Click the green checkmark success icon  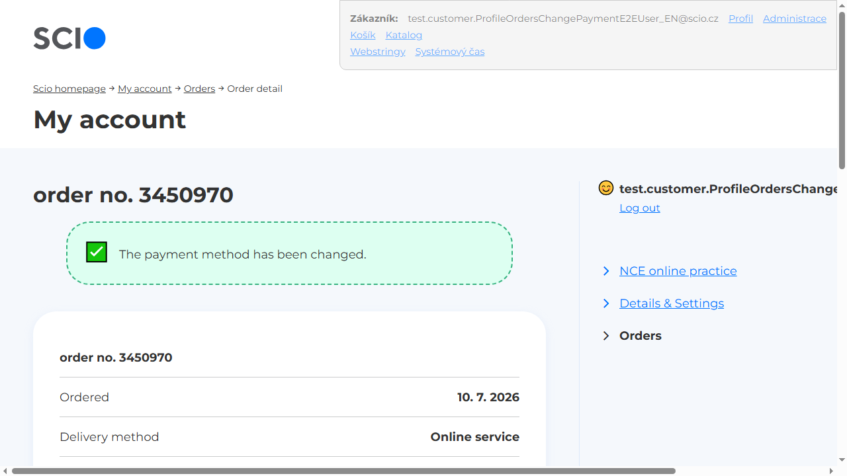(97, 252)
